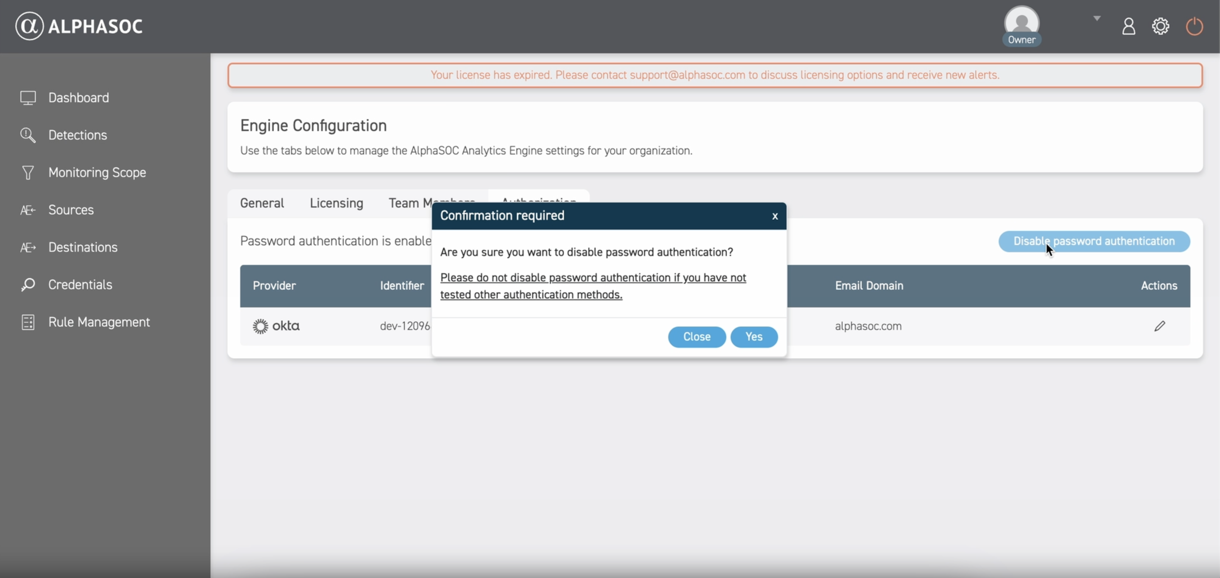Click Disable password authentication button
The width and height of the screenshot is (1220, 578).
click(1094, 241)
